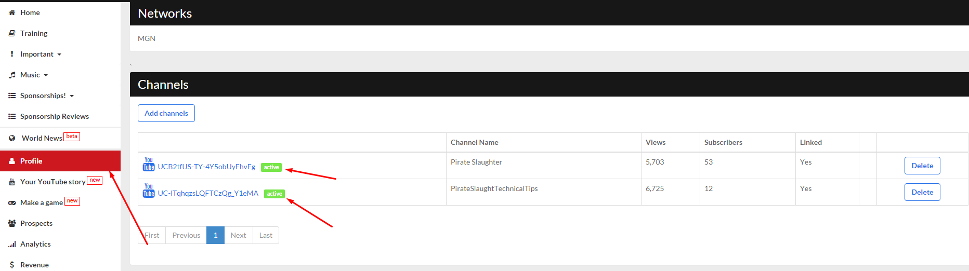Click the Home house icon
This screenshot has width=969, height=271.
point(12,12)
